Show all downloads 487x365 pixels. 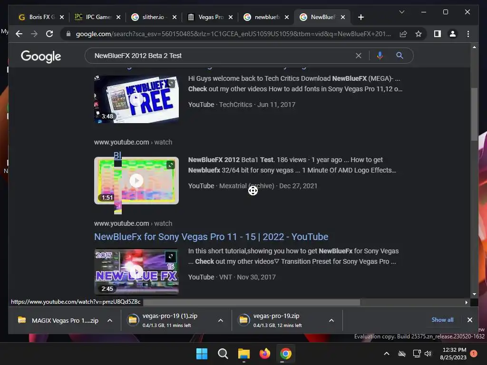pos(442,320)
